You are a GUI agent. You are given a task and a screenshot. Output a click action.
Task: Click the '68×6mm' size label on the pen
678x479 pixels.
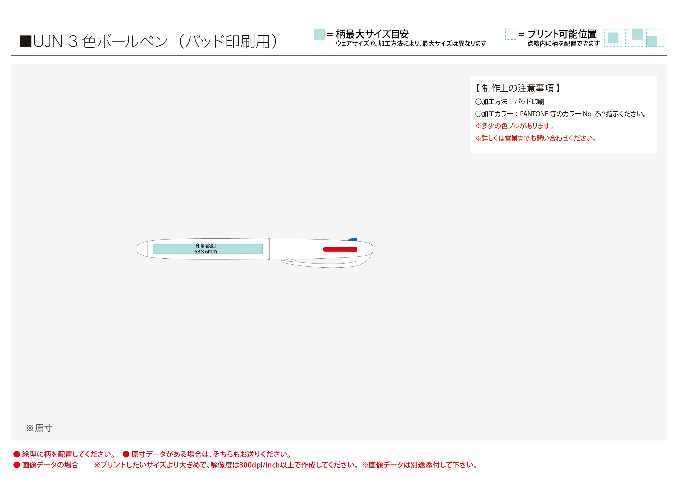click(206, 252)
